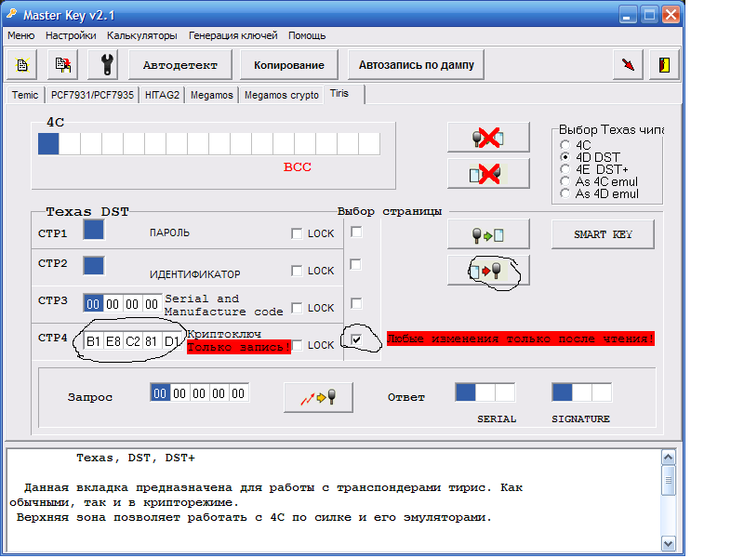Click the C2 byte in СТР4

[133, 341]
